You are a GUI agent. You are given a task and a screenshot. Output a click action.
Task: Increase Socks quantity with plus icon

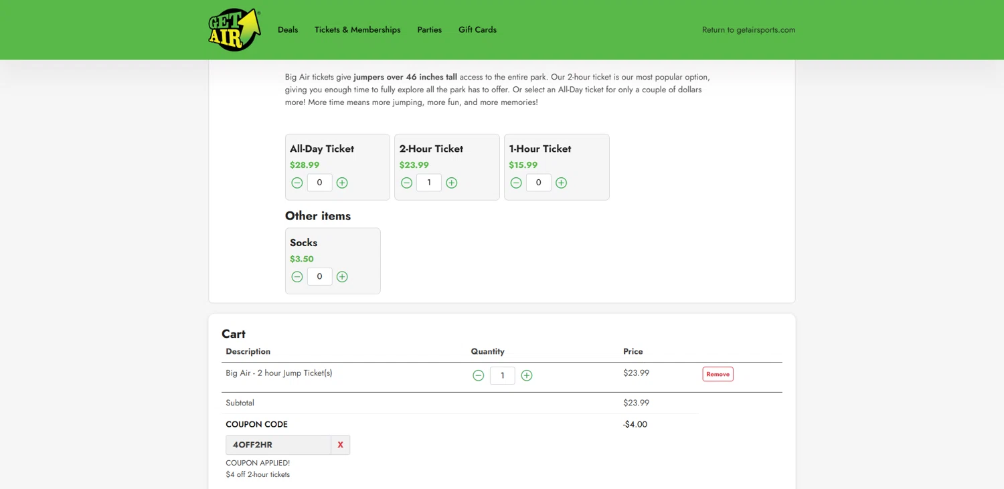coord(342,276)
